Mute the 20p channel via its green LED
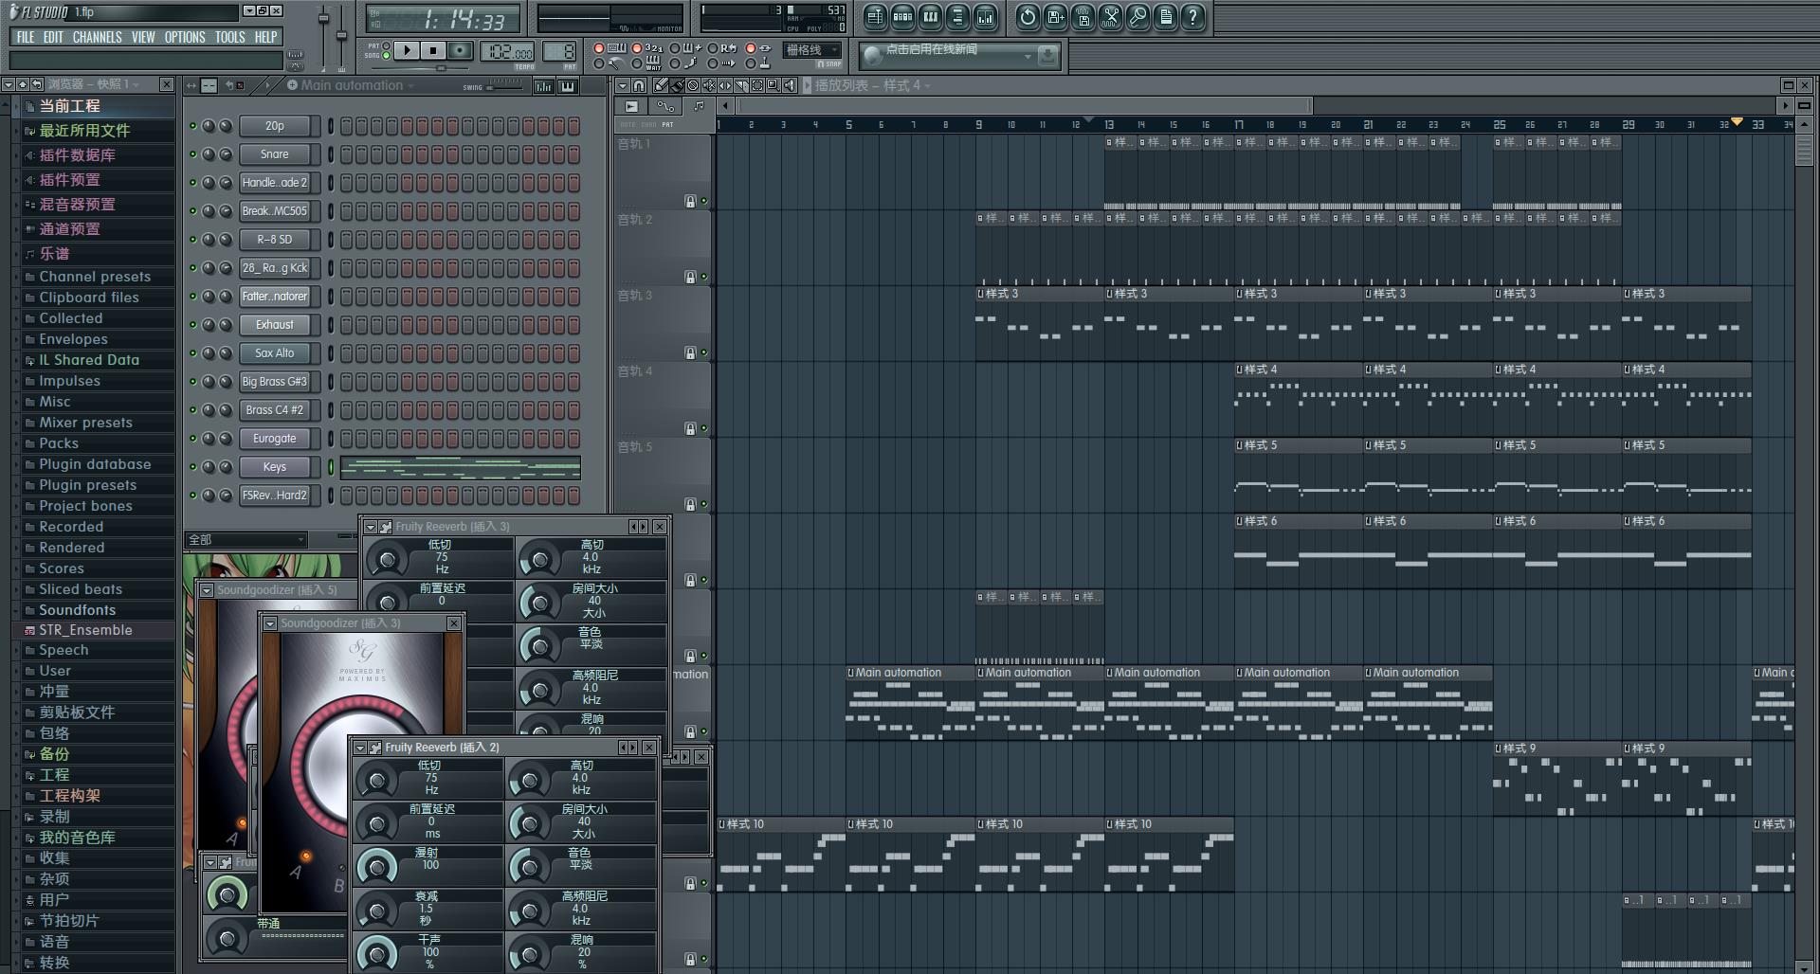Image resolution: width=1820 pixels, height=974 pixels. click(192, 126)
